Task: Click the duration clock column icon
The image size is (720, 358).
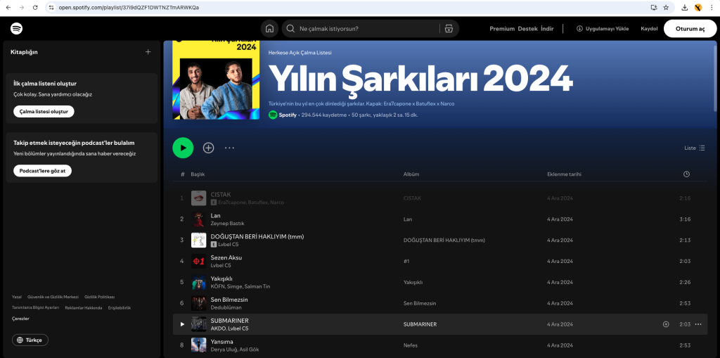Action: (x=686, y=174)
